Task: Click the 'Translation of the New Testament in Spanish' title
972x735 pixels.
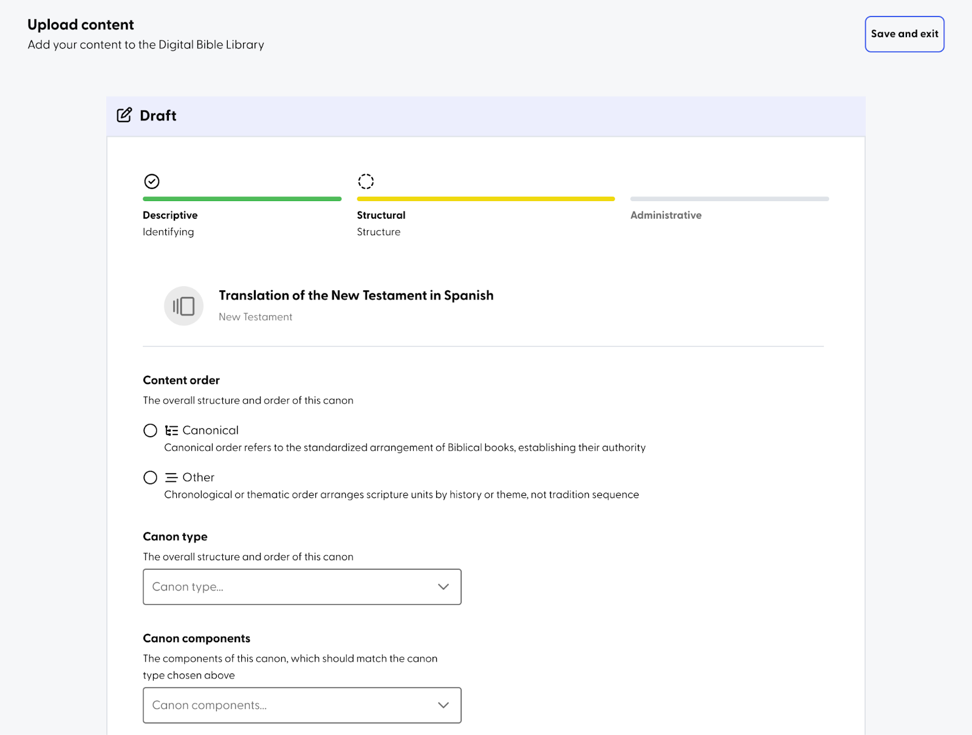Action: [x=356, y=296]
